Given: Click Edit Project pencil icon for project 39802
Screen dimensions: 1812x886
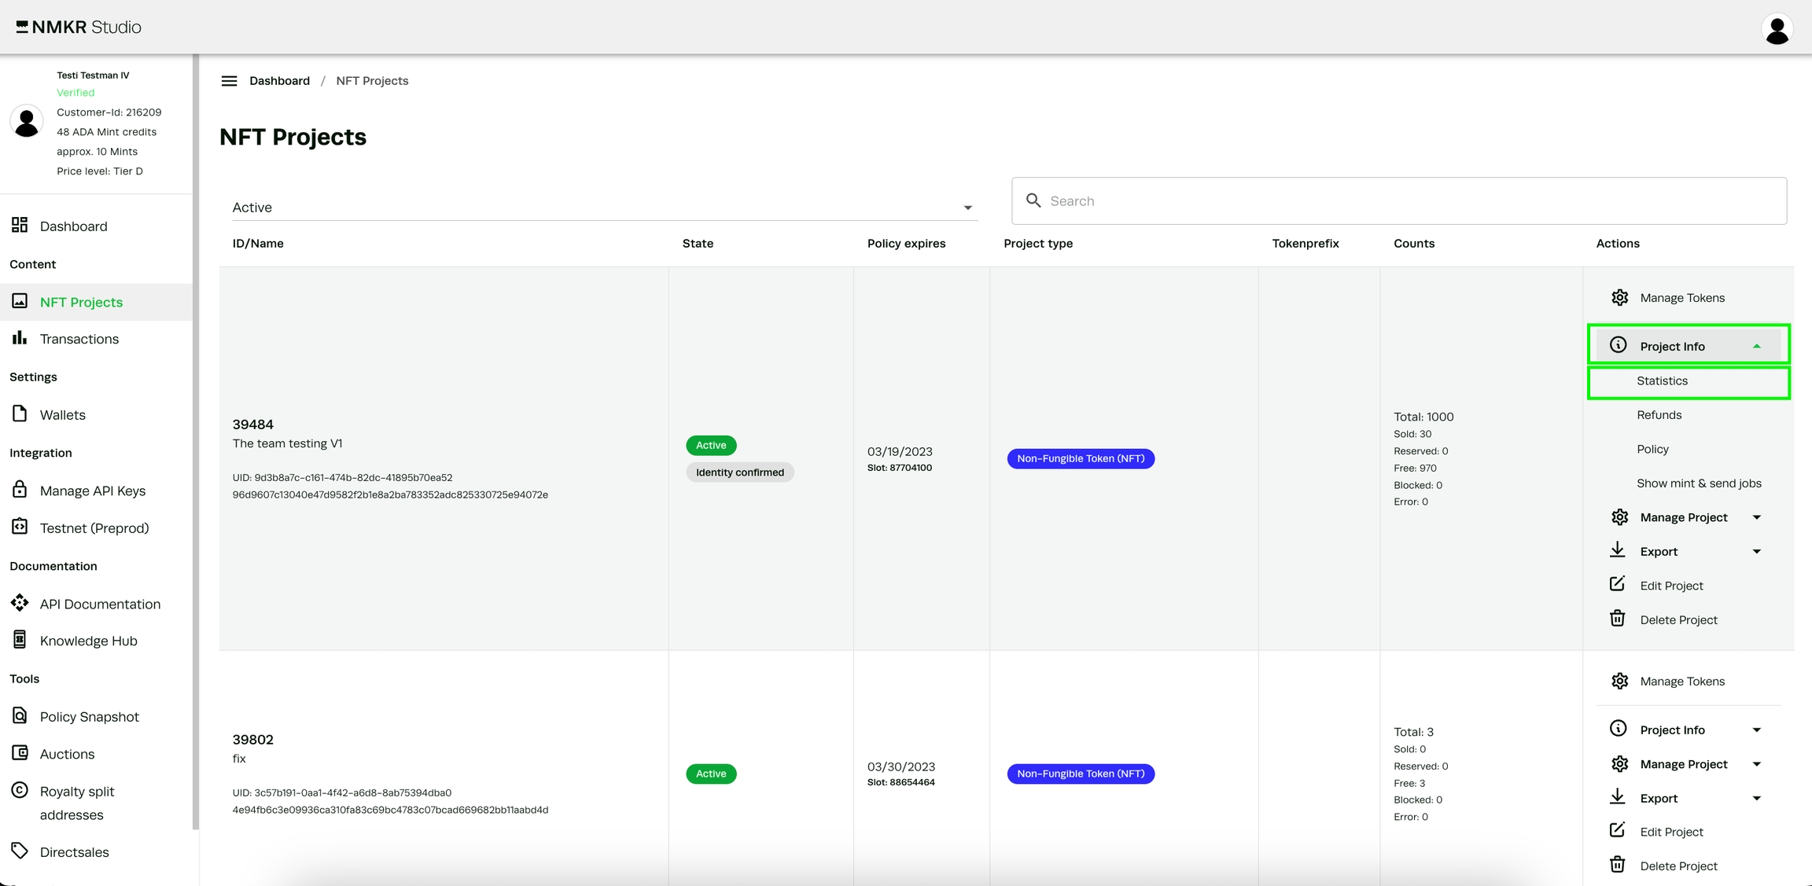Looking at the screenshot, I should (x=1617, y=831).
